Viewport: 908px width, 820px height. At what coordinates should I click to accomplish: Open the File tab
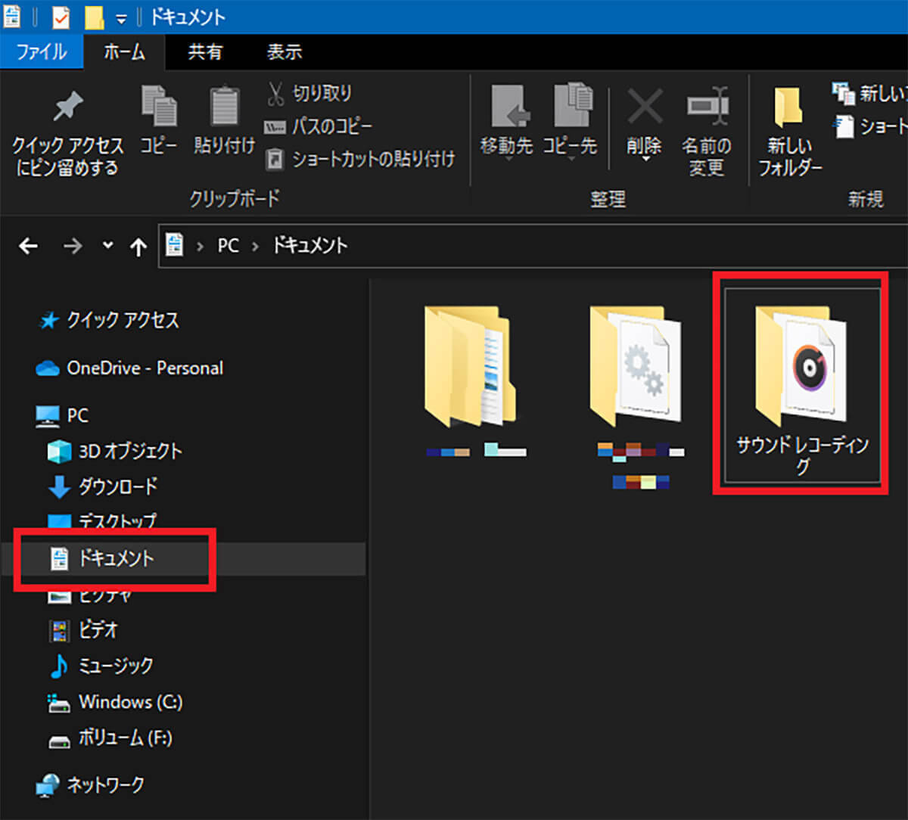coord(42,51)
